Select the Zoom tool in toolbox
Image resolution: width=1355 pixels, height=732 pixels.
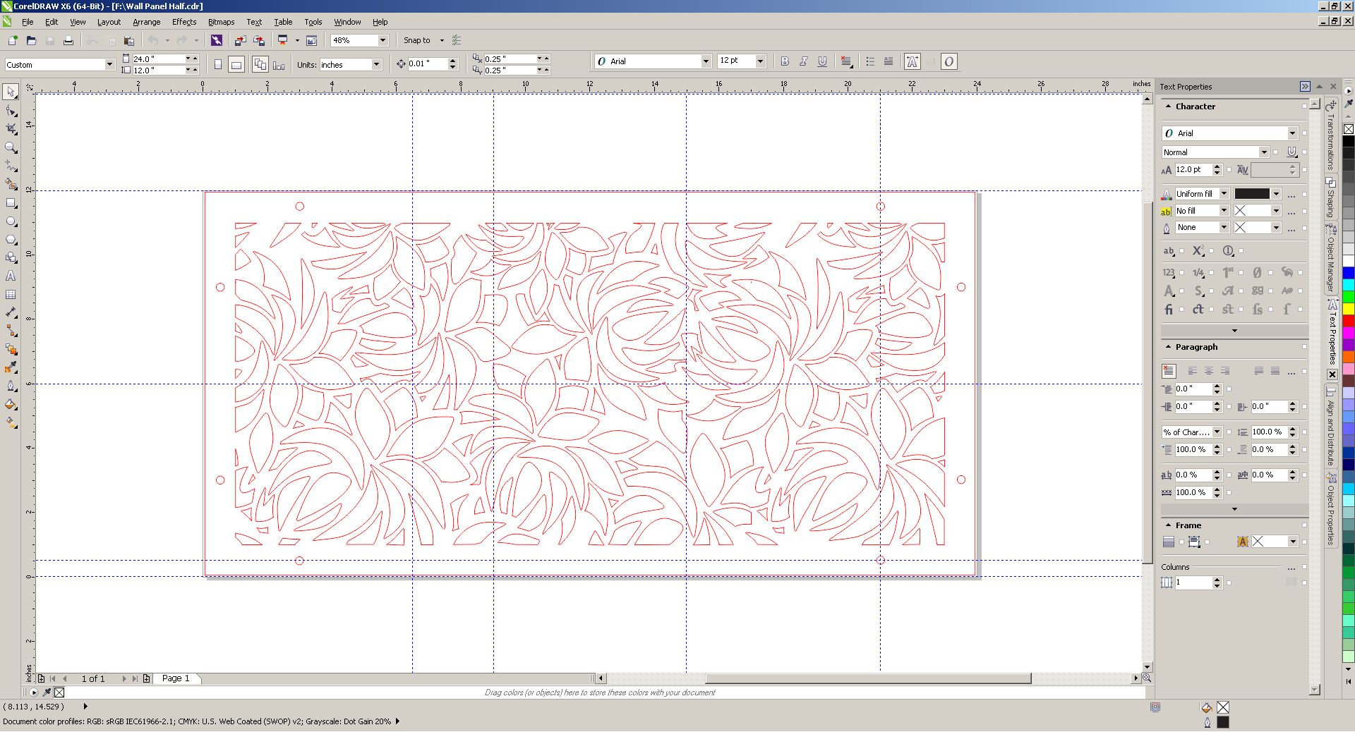click(x=11, y=148)
